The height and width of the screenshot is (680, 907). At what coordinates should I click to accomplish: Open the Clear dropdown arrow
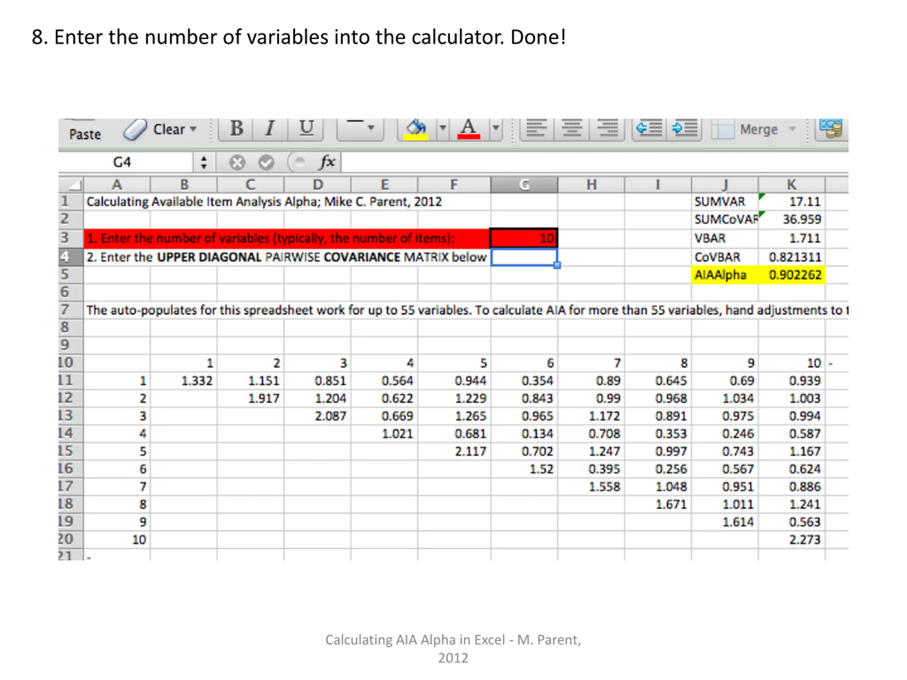point(193,129)
